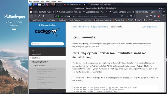Follow Docs breadcrumb link
The image size is (167, 94).
(x=74, y=27)
